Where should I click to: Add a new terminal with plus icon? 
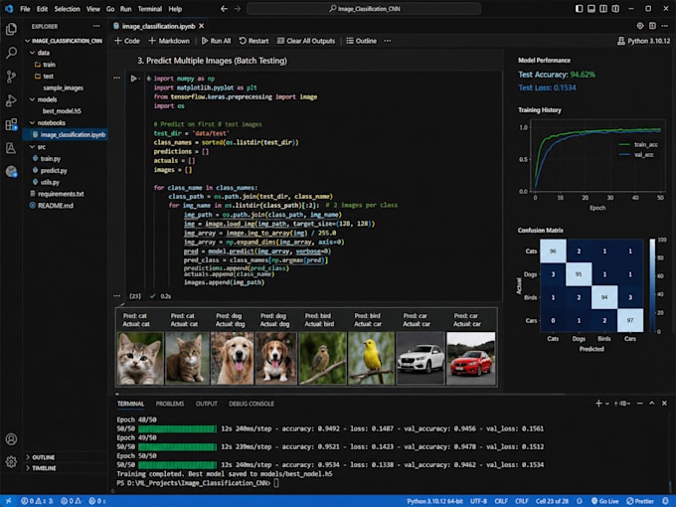click(598, 404)
